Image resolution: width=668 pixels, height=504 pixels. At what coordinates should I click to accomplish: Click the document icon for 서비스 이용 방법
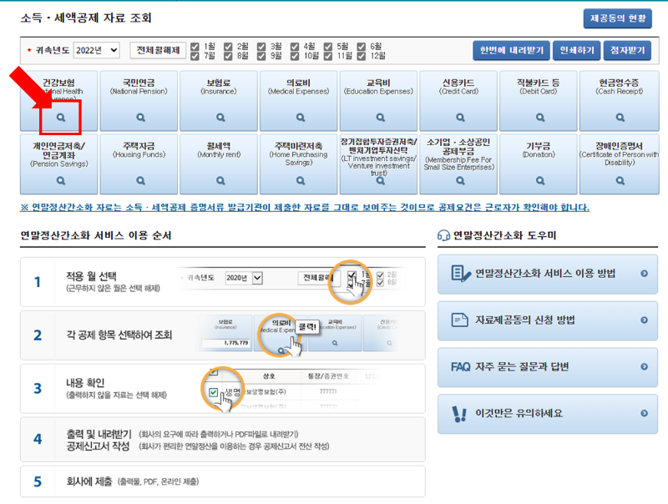(461, 274)
